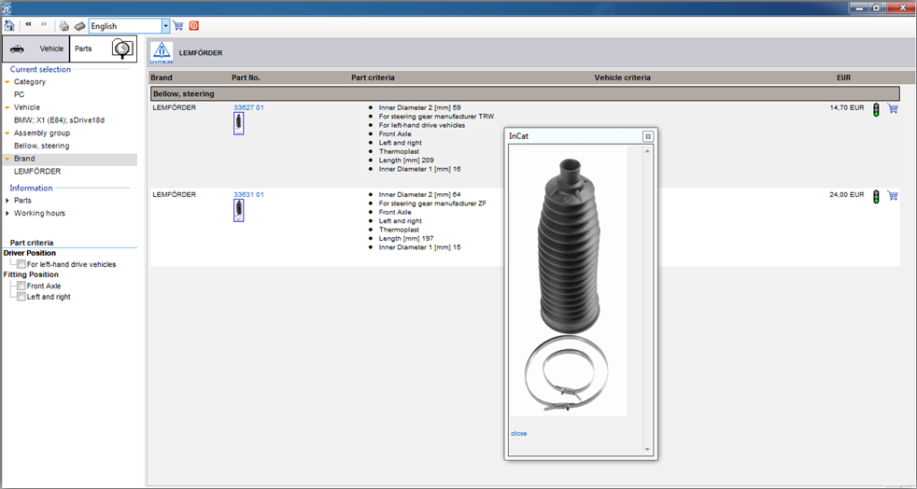Add the 14,70 EUR part to cart
Screen dimensions: 917x489
[x=893, y=108]
